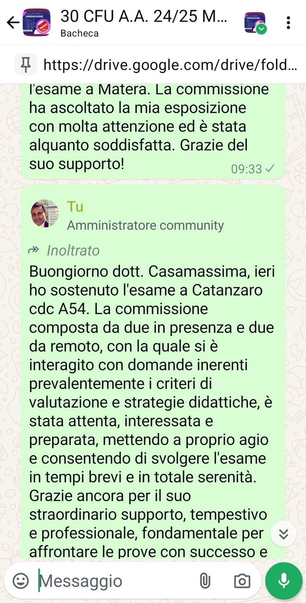
Task: Open the three-dot options menu
Action: tap(288, 23)
